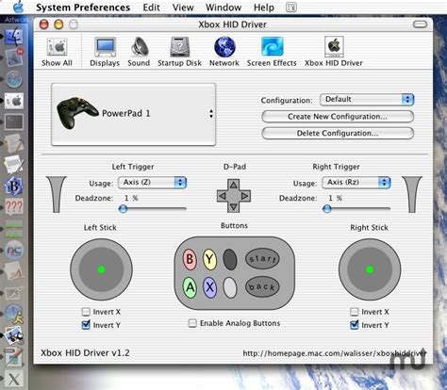
Task: Click the Left Trigger funnel graphic
Action: (57, 194)
